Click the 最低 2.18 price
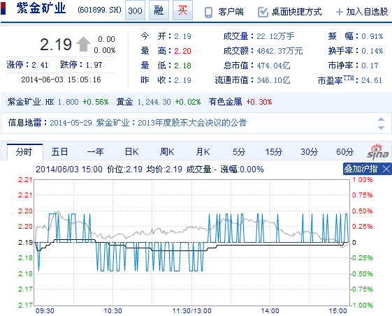This screenshot has height=316, width=392. (x=182, y=66)
